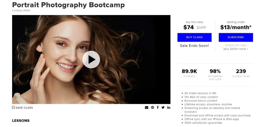Click the SAVE CLASS label
The height and width of the screenshot is (127, 266).
point(24,108)
